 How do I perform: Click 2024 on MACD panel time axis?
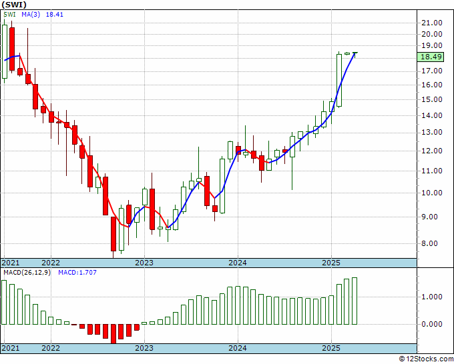[x=238, y=348]
